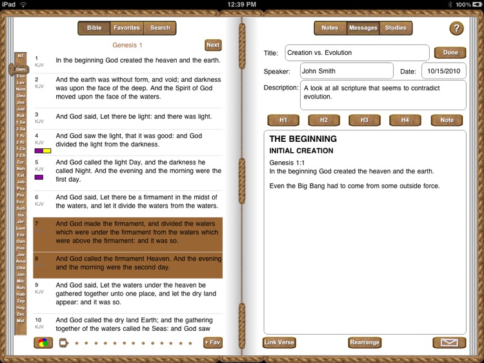Insert H3 heading

(x=364, y=120)
